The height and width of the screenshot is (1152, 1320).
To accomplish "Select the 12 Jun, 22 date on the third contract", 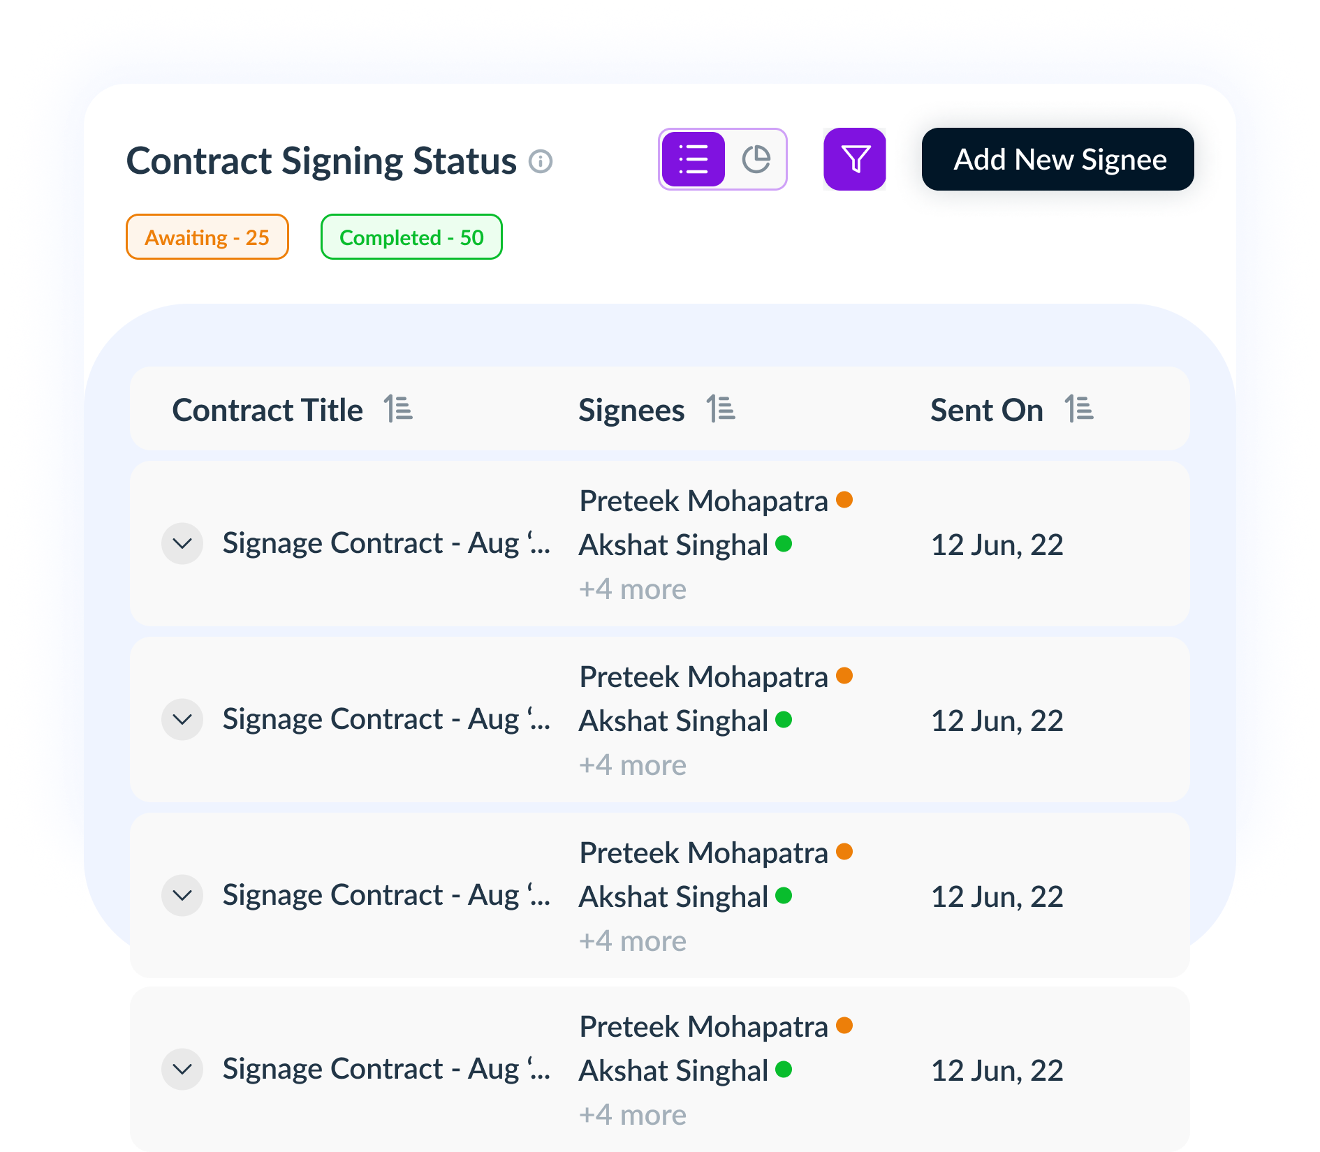I will pos(997,896).
